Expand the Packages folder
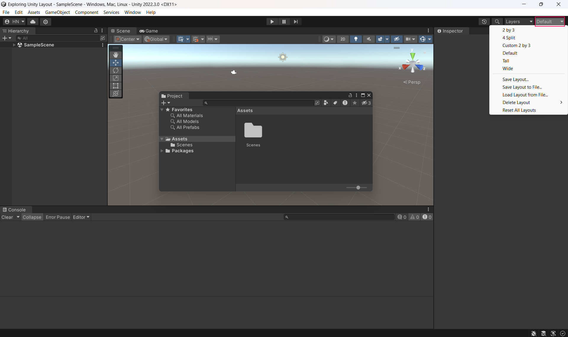This screenshot has height=337, width=568. [x=162, y=151]
